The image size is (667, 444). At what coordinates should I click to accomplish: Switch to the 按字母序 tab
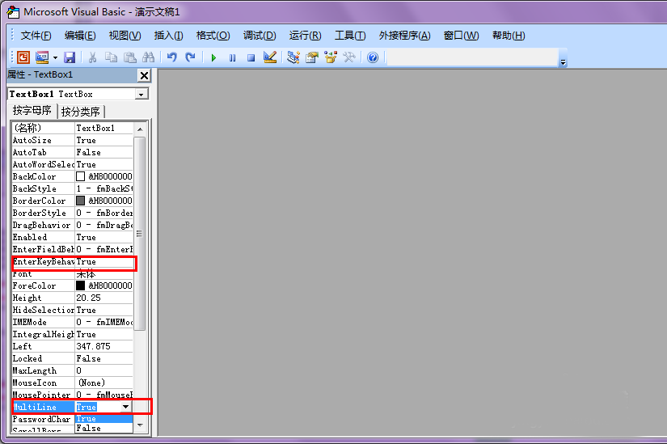point(32,111)
